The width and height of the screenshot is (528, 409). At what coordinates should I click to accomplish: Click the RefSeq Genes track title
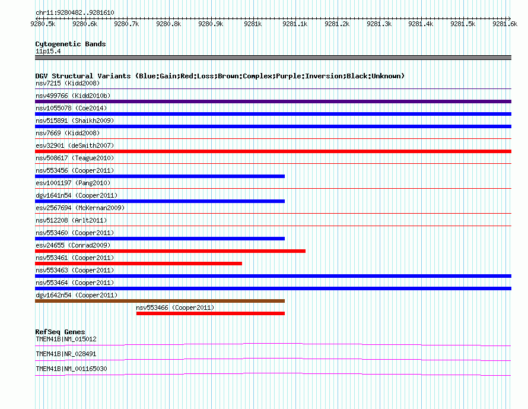click(60, 332)
